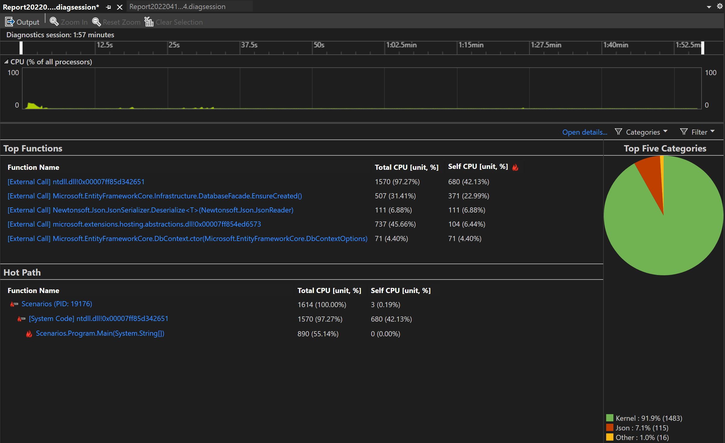Click the ntdll.dll hot path tree item
Image resolution: width=725 pixels, height=443 pixels.
click(x=98, y=318)
